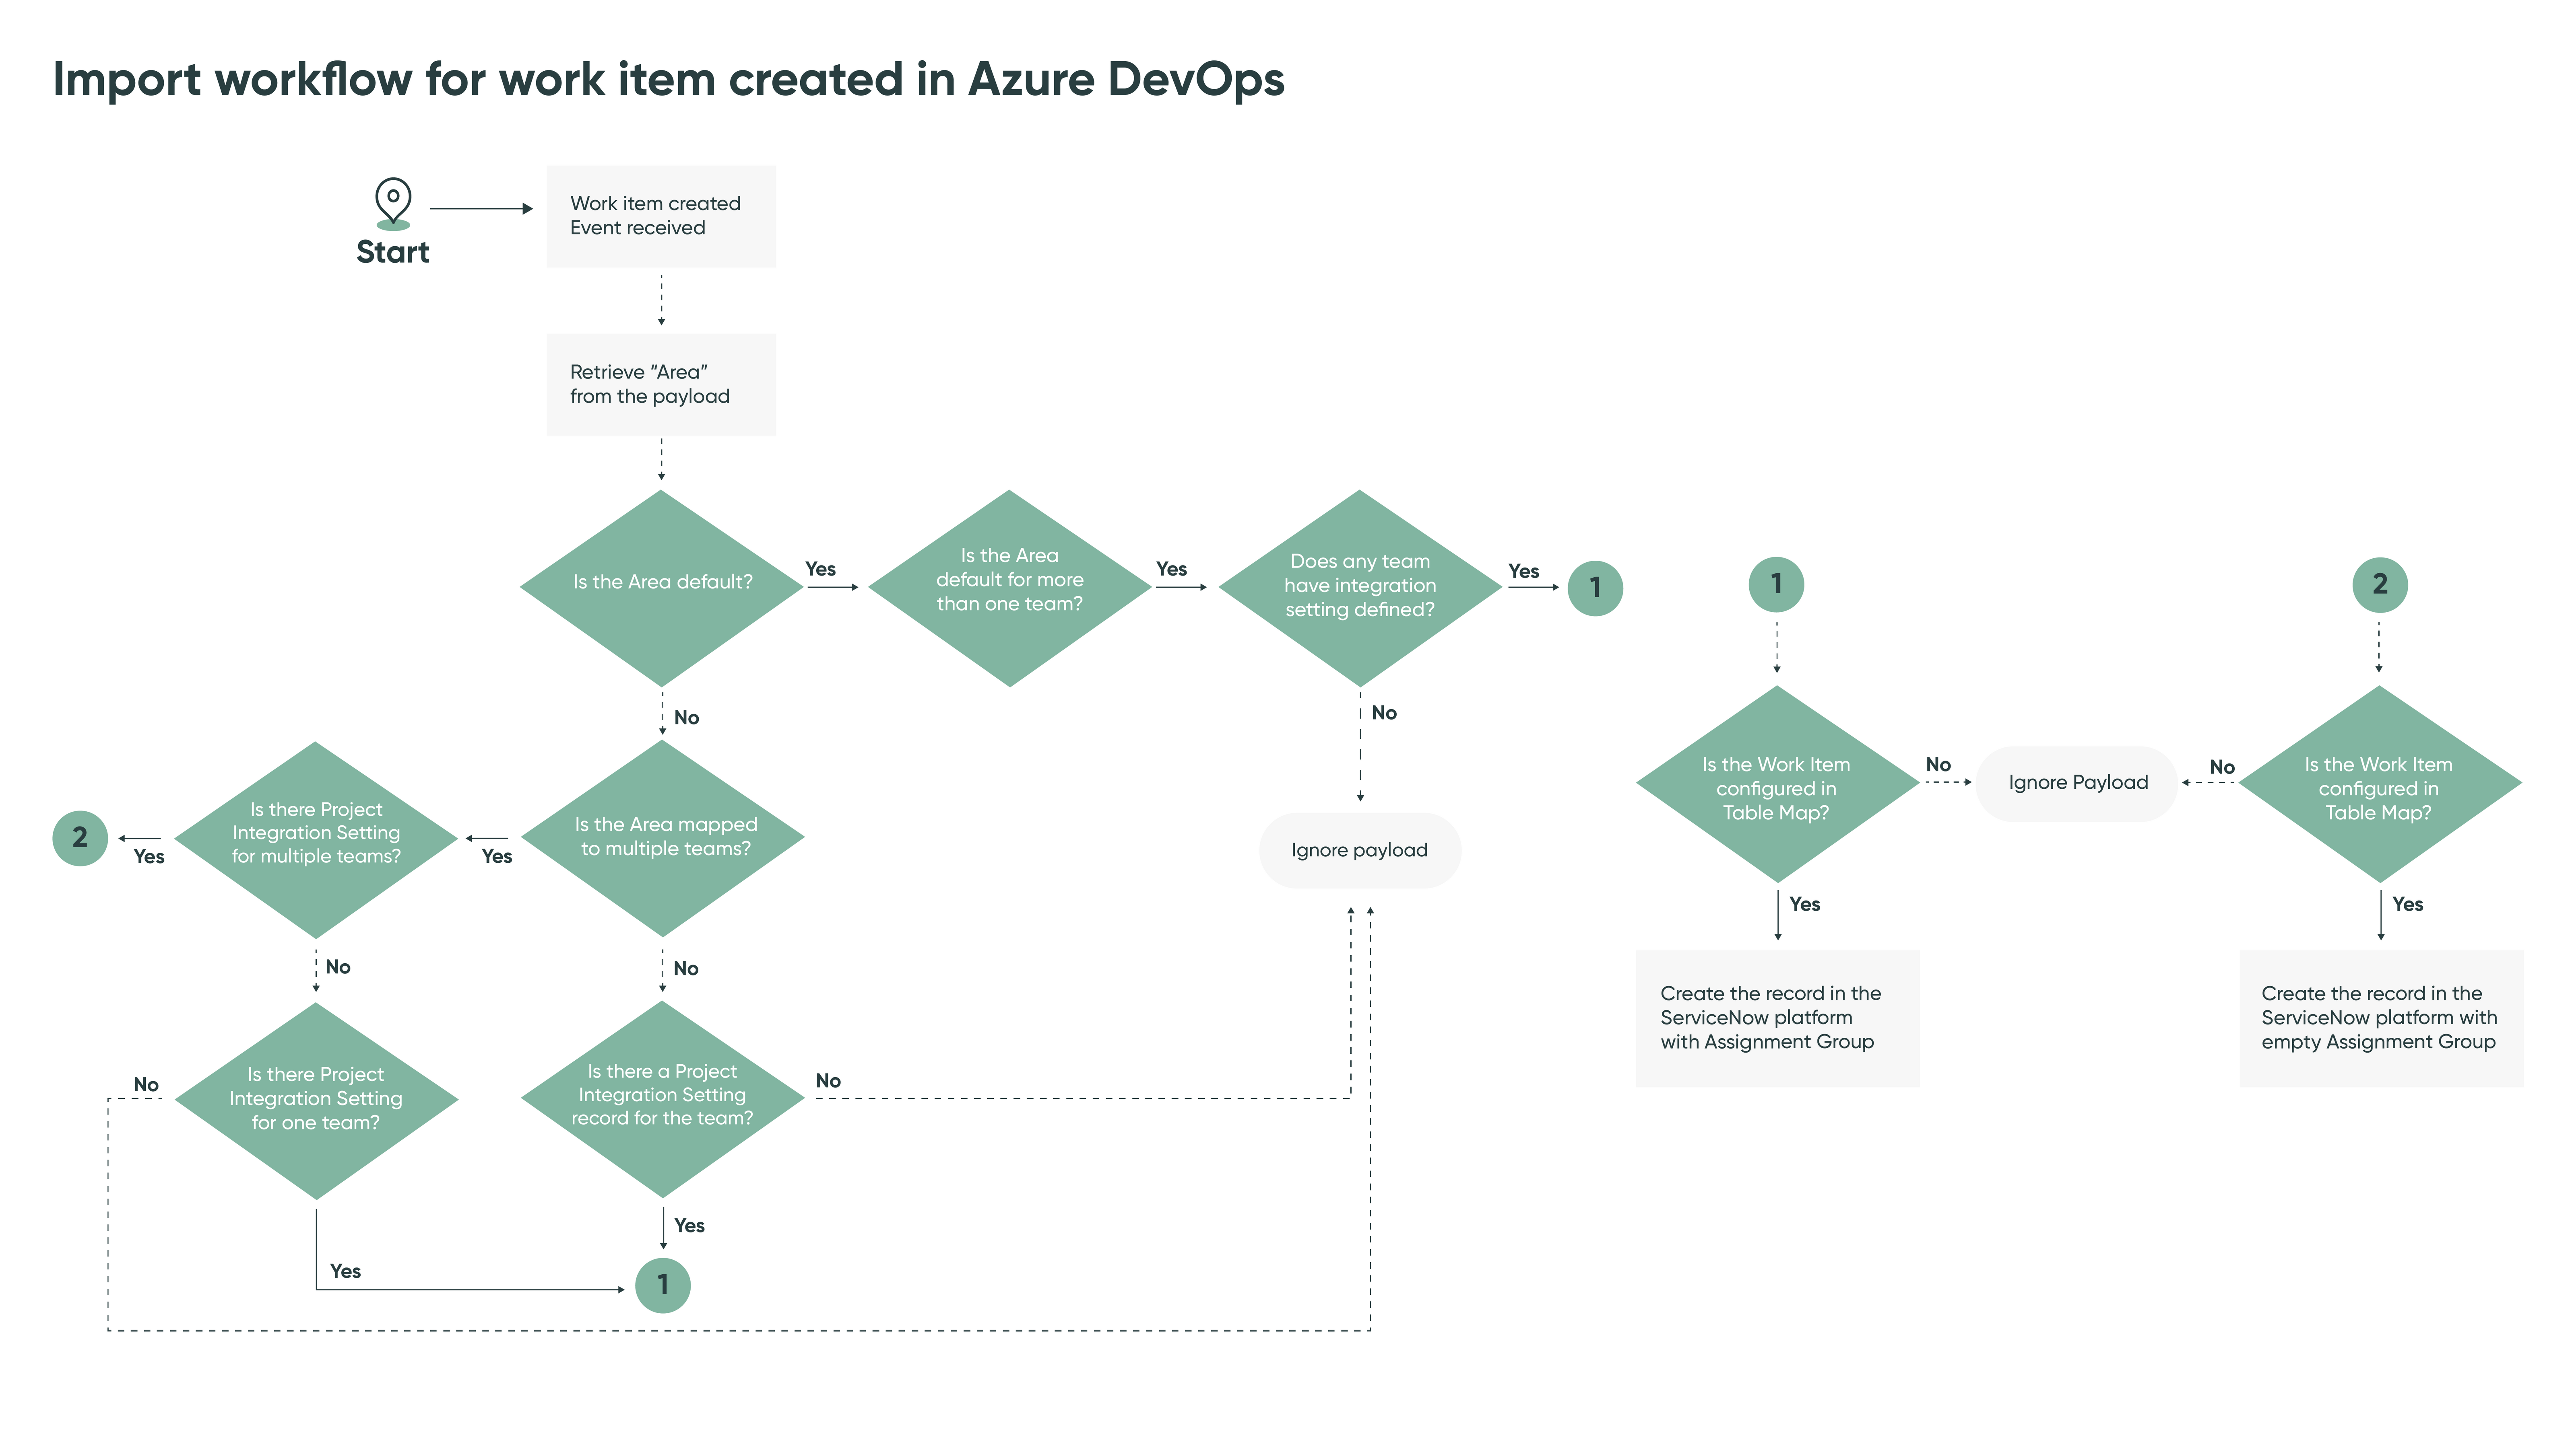The image size is (2576, 1448).
Task: Click the circle 2 connector beside the multiple teams diamond
Action: [x=80, y=837]
